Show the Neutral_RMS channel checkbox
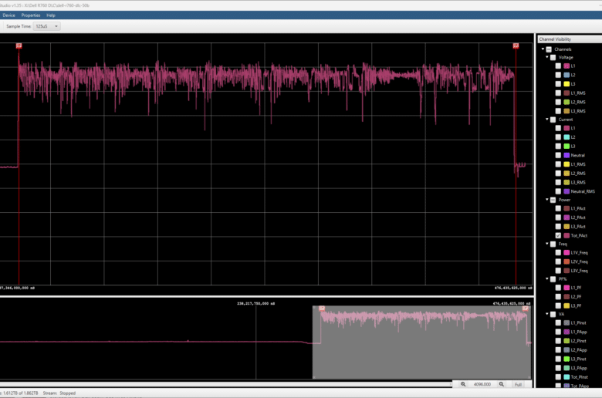 [x=558, y=191]
